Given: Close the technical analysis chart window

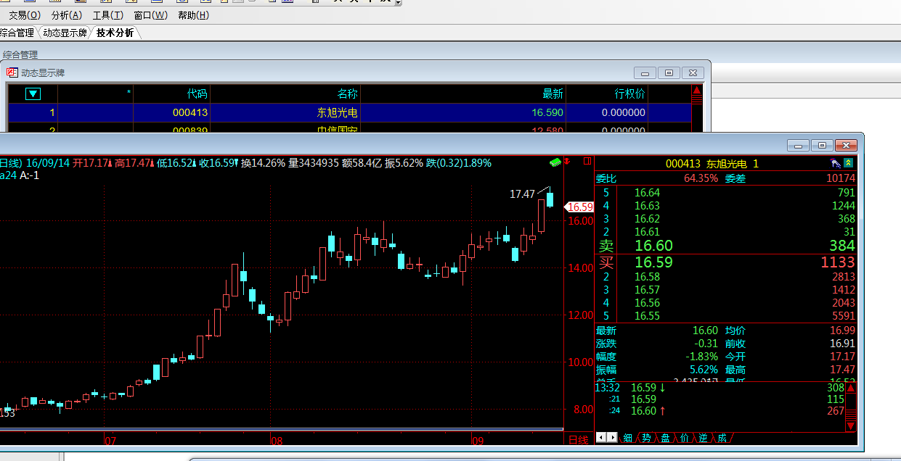Looking at the screenshot, I should tap(847, 145).
